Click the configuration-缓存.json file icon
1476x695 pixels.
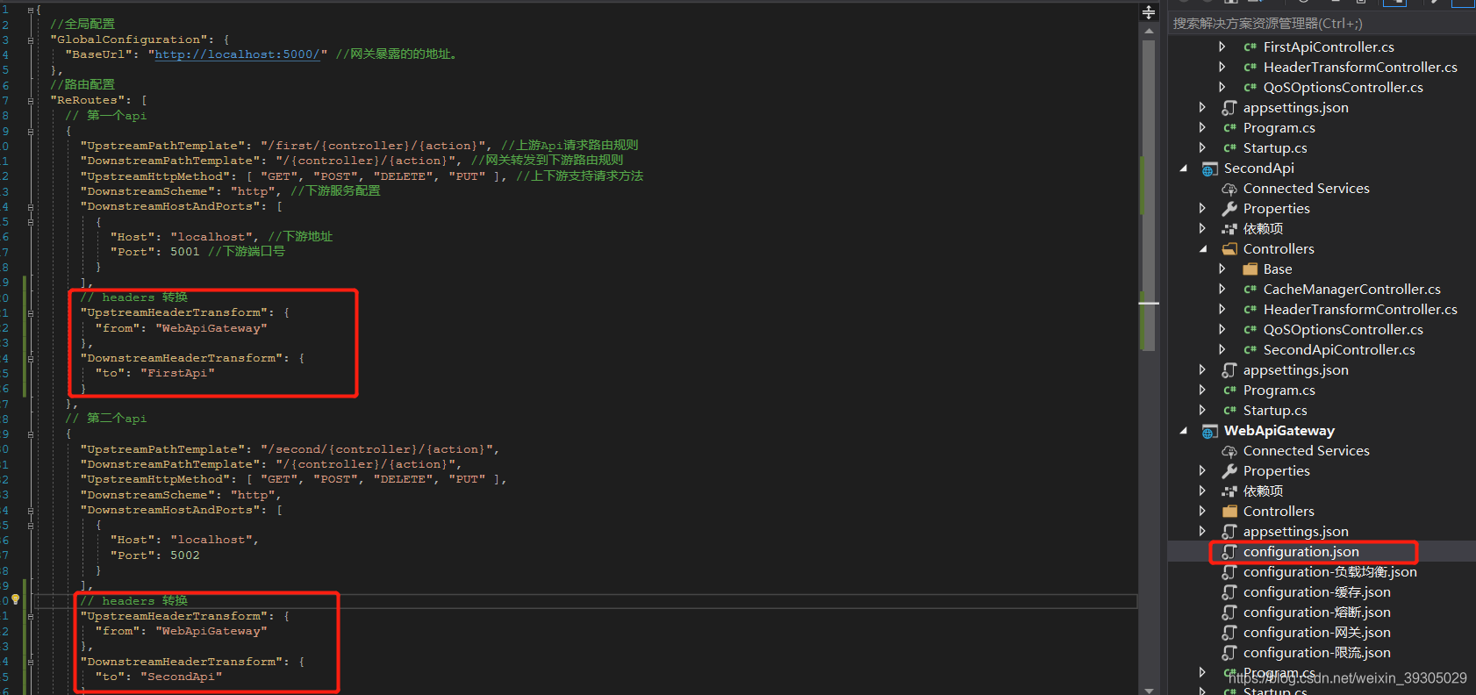click(x=1229, y=592)
